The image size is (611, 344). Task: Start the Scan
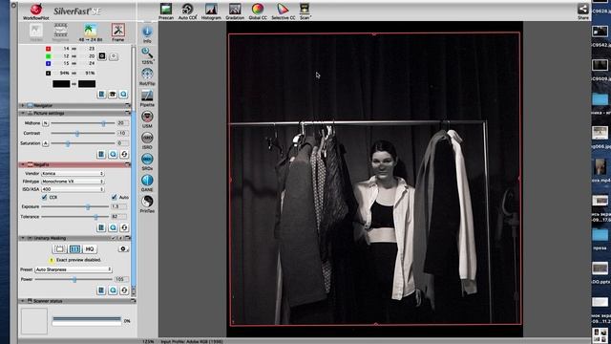305,11
